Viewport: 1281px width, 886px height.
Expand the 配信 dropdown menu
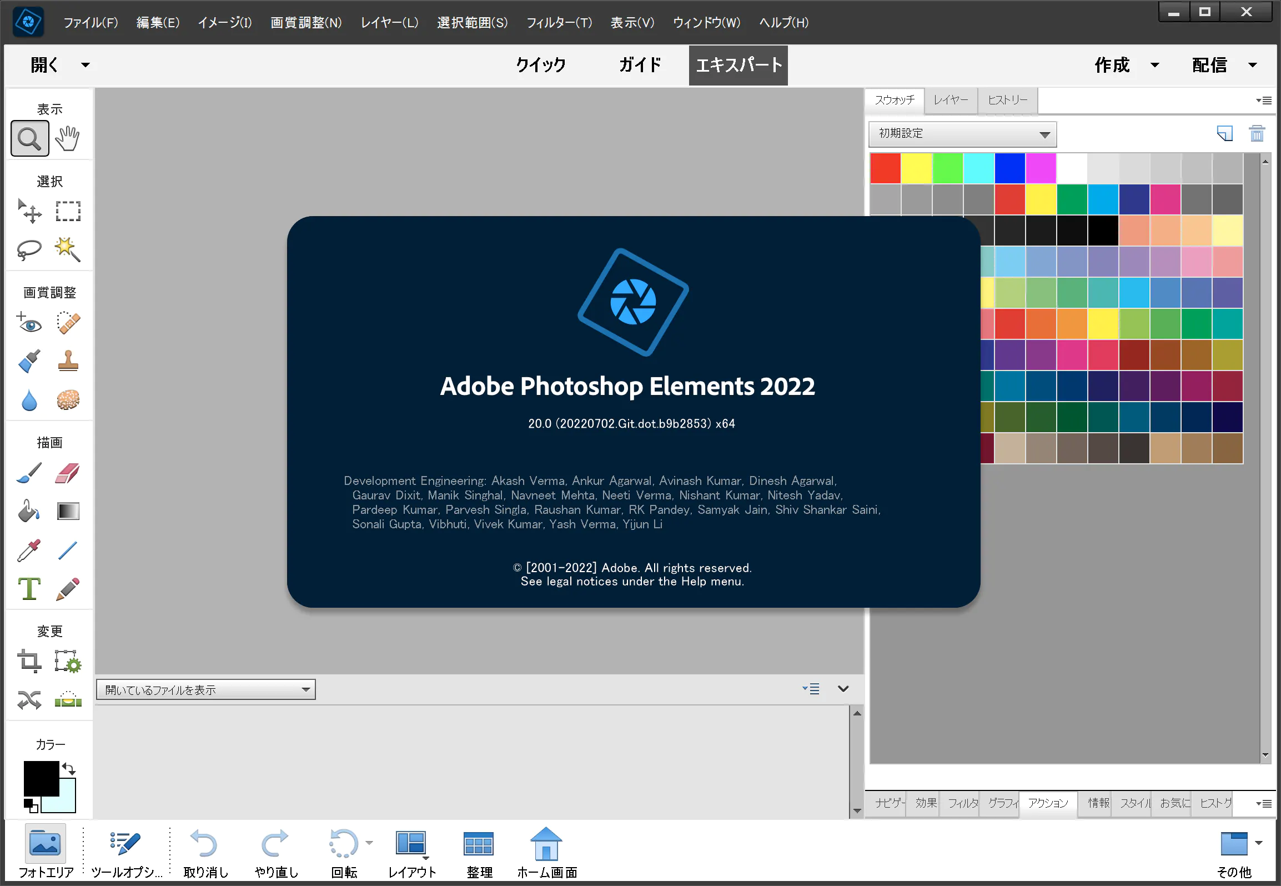(1253, 65)
